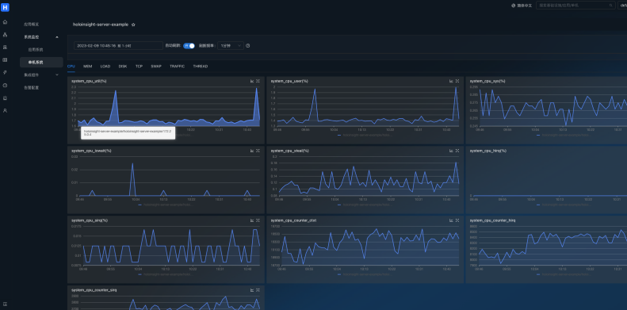Viewport: 627px width, 310px height.
Task: Switch to the TRAFFIC tab
Action: 177,67
